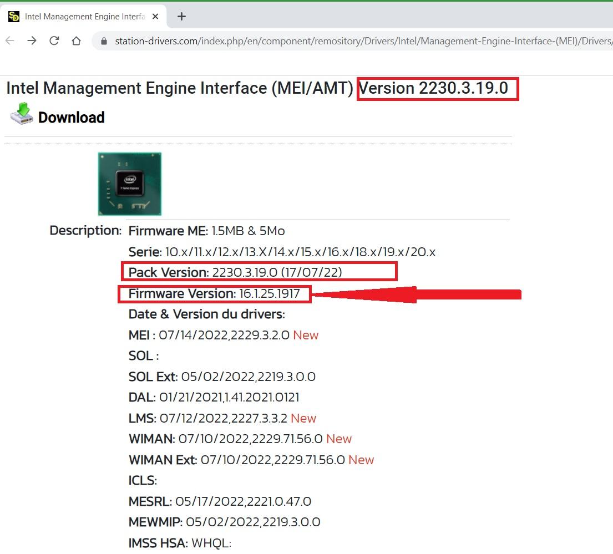613x554 pixels.
Task: Click the WIMAN Ext 07/10/2022 line
Action: tap(251, 460)
